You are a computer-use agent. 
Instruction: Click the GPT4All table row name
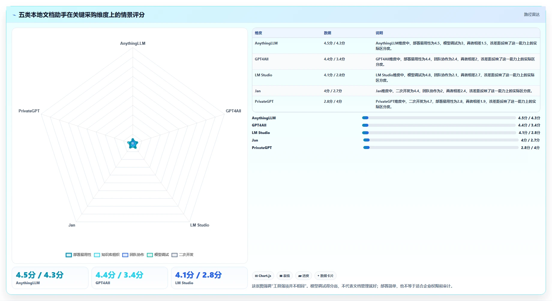262,59
